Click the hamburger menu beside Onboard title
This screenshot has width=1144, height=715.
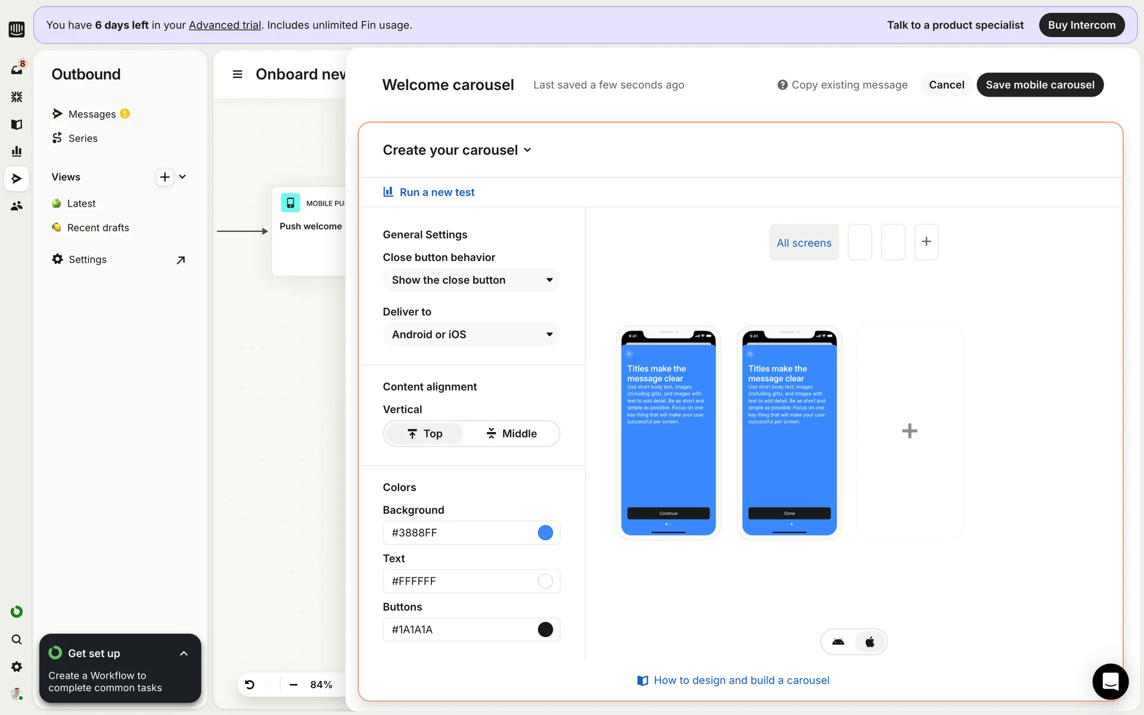pyautogui.click(x=237, y=74)
